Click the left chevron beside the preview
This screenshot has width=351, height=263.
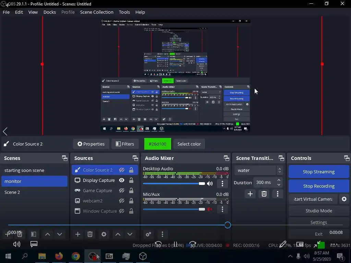pos(5,131)
